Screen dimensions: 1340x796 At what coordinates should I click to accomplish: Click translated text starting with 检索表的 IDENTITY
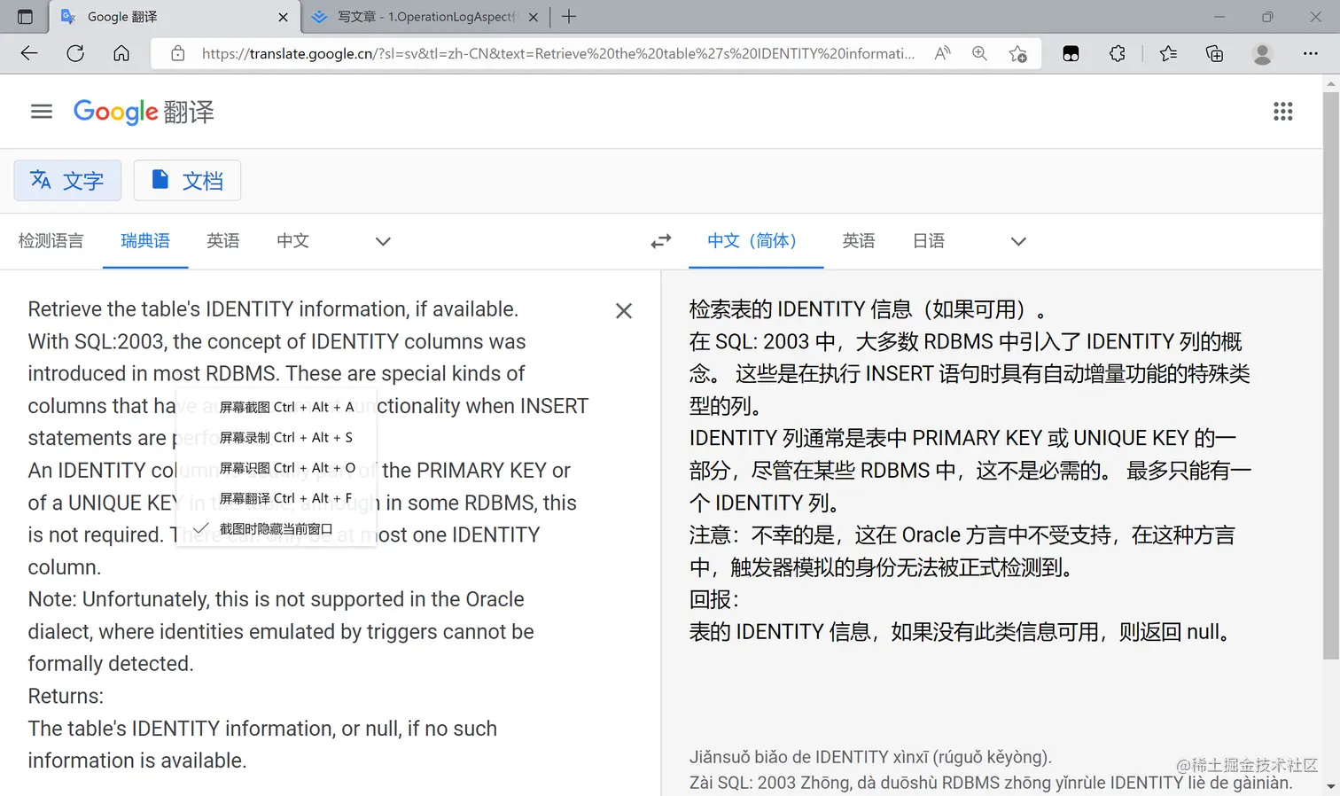click(x=868, y=309)
